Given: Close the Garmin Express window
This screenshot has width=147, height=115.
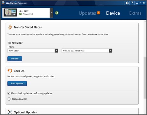Looking at the screenshot, I should click(x=144, y=3).
